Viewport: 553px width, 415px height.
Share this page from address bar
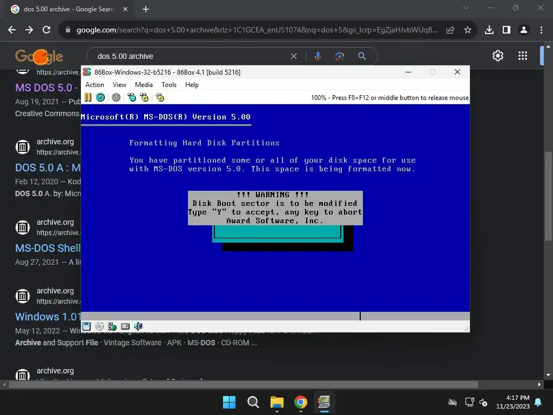[x=450, y=30]
